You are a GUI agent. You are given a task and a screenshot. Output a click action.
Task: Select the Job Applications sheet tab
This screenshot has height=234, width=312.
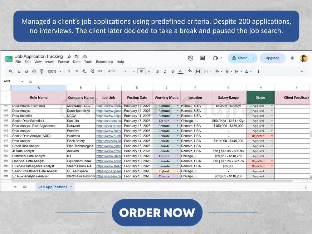pyautogui.click(x=55, y=187)
